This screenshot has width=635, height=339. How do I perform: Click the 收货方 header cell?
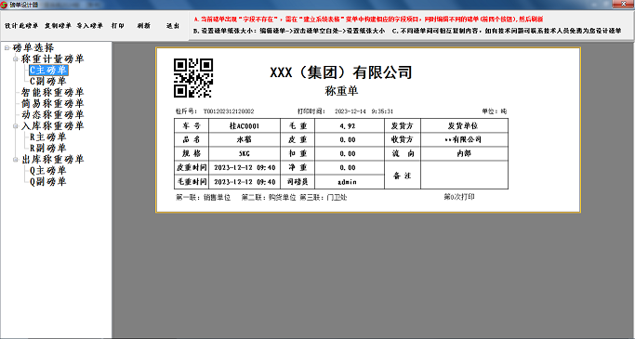tap(403, 139)
